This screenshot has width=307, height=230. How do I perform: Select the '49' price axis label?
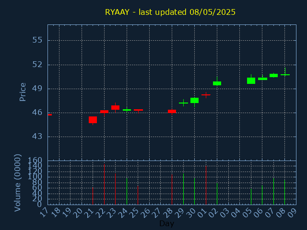(37, 89)
